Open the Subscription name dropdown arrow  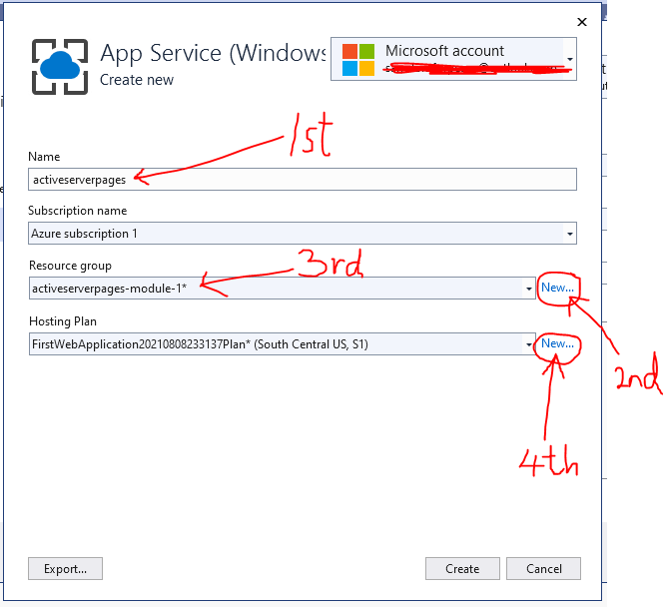569,234
